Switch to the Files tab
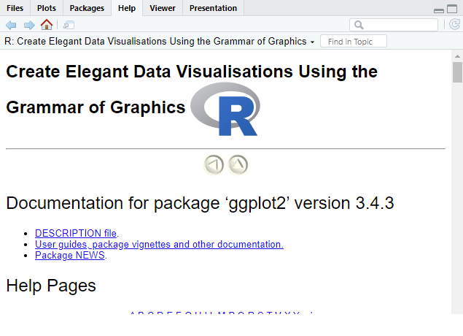 (x=15, y=8)
